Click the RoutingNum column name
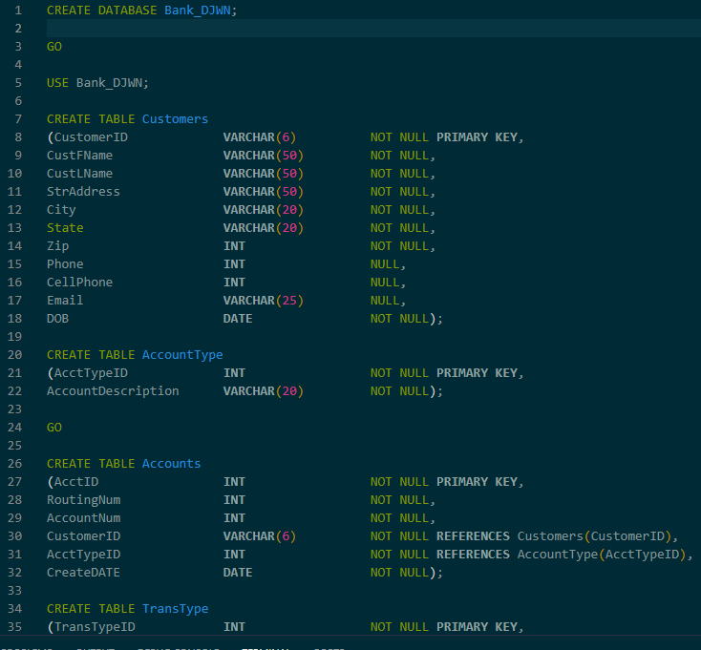This screenshot has height=650, width=701. 84,500
